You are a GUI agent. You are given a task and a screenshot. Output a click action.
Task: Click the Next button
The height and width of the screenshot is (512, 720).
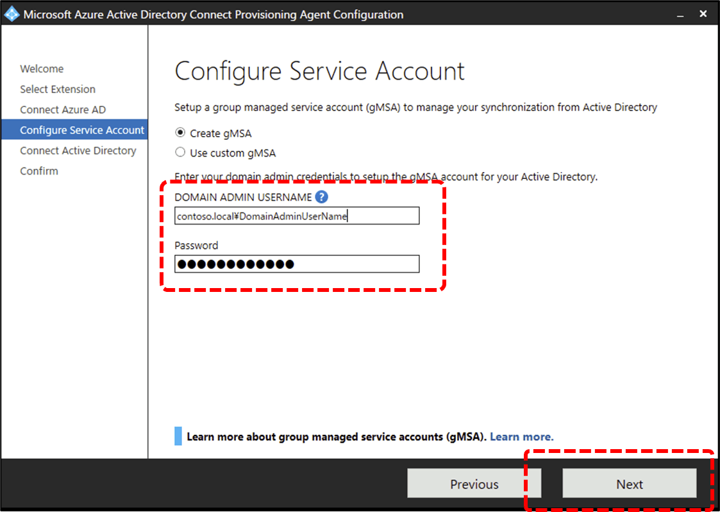tap(630, 484)
